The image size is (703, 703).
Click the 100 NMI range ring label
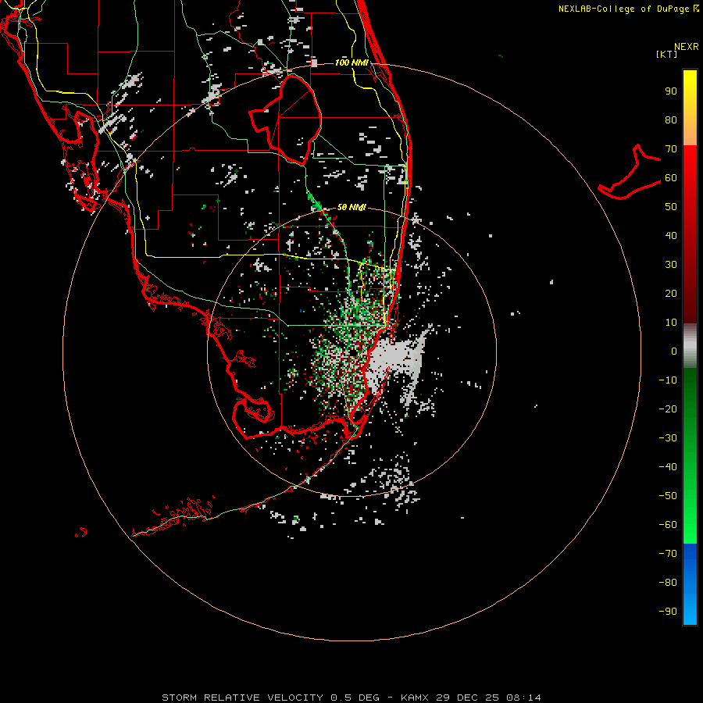(x=351, y=62)
